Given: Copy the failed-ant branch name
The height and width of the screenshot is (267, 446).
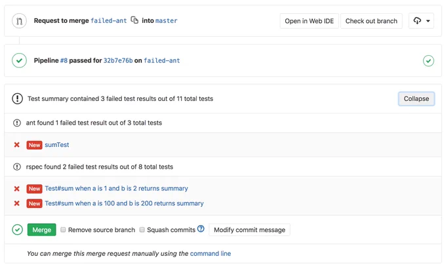Looking at the screenshot, I should 134,20.
